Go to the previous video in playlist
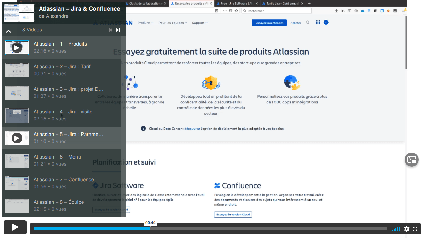 click(111, 30)
